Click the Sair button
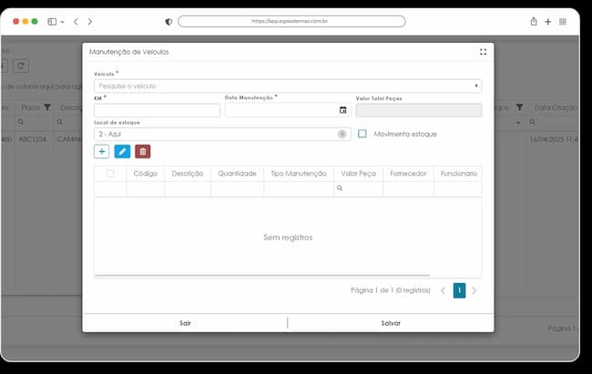592x374 pixels. click(x=185, y=323)
